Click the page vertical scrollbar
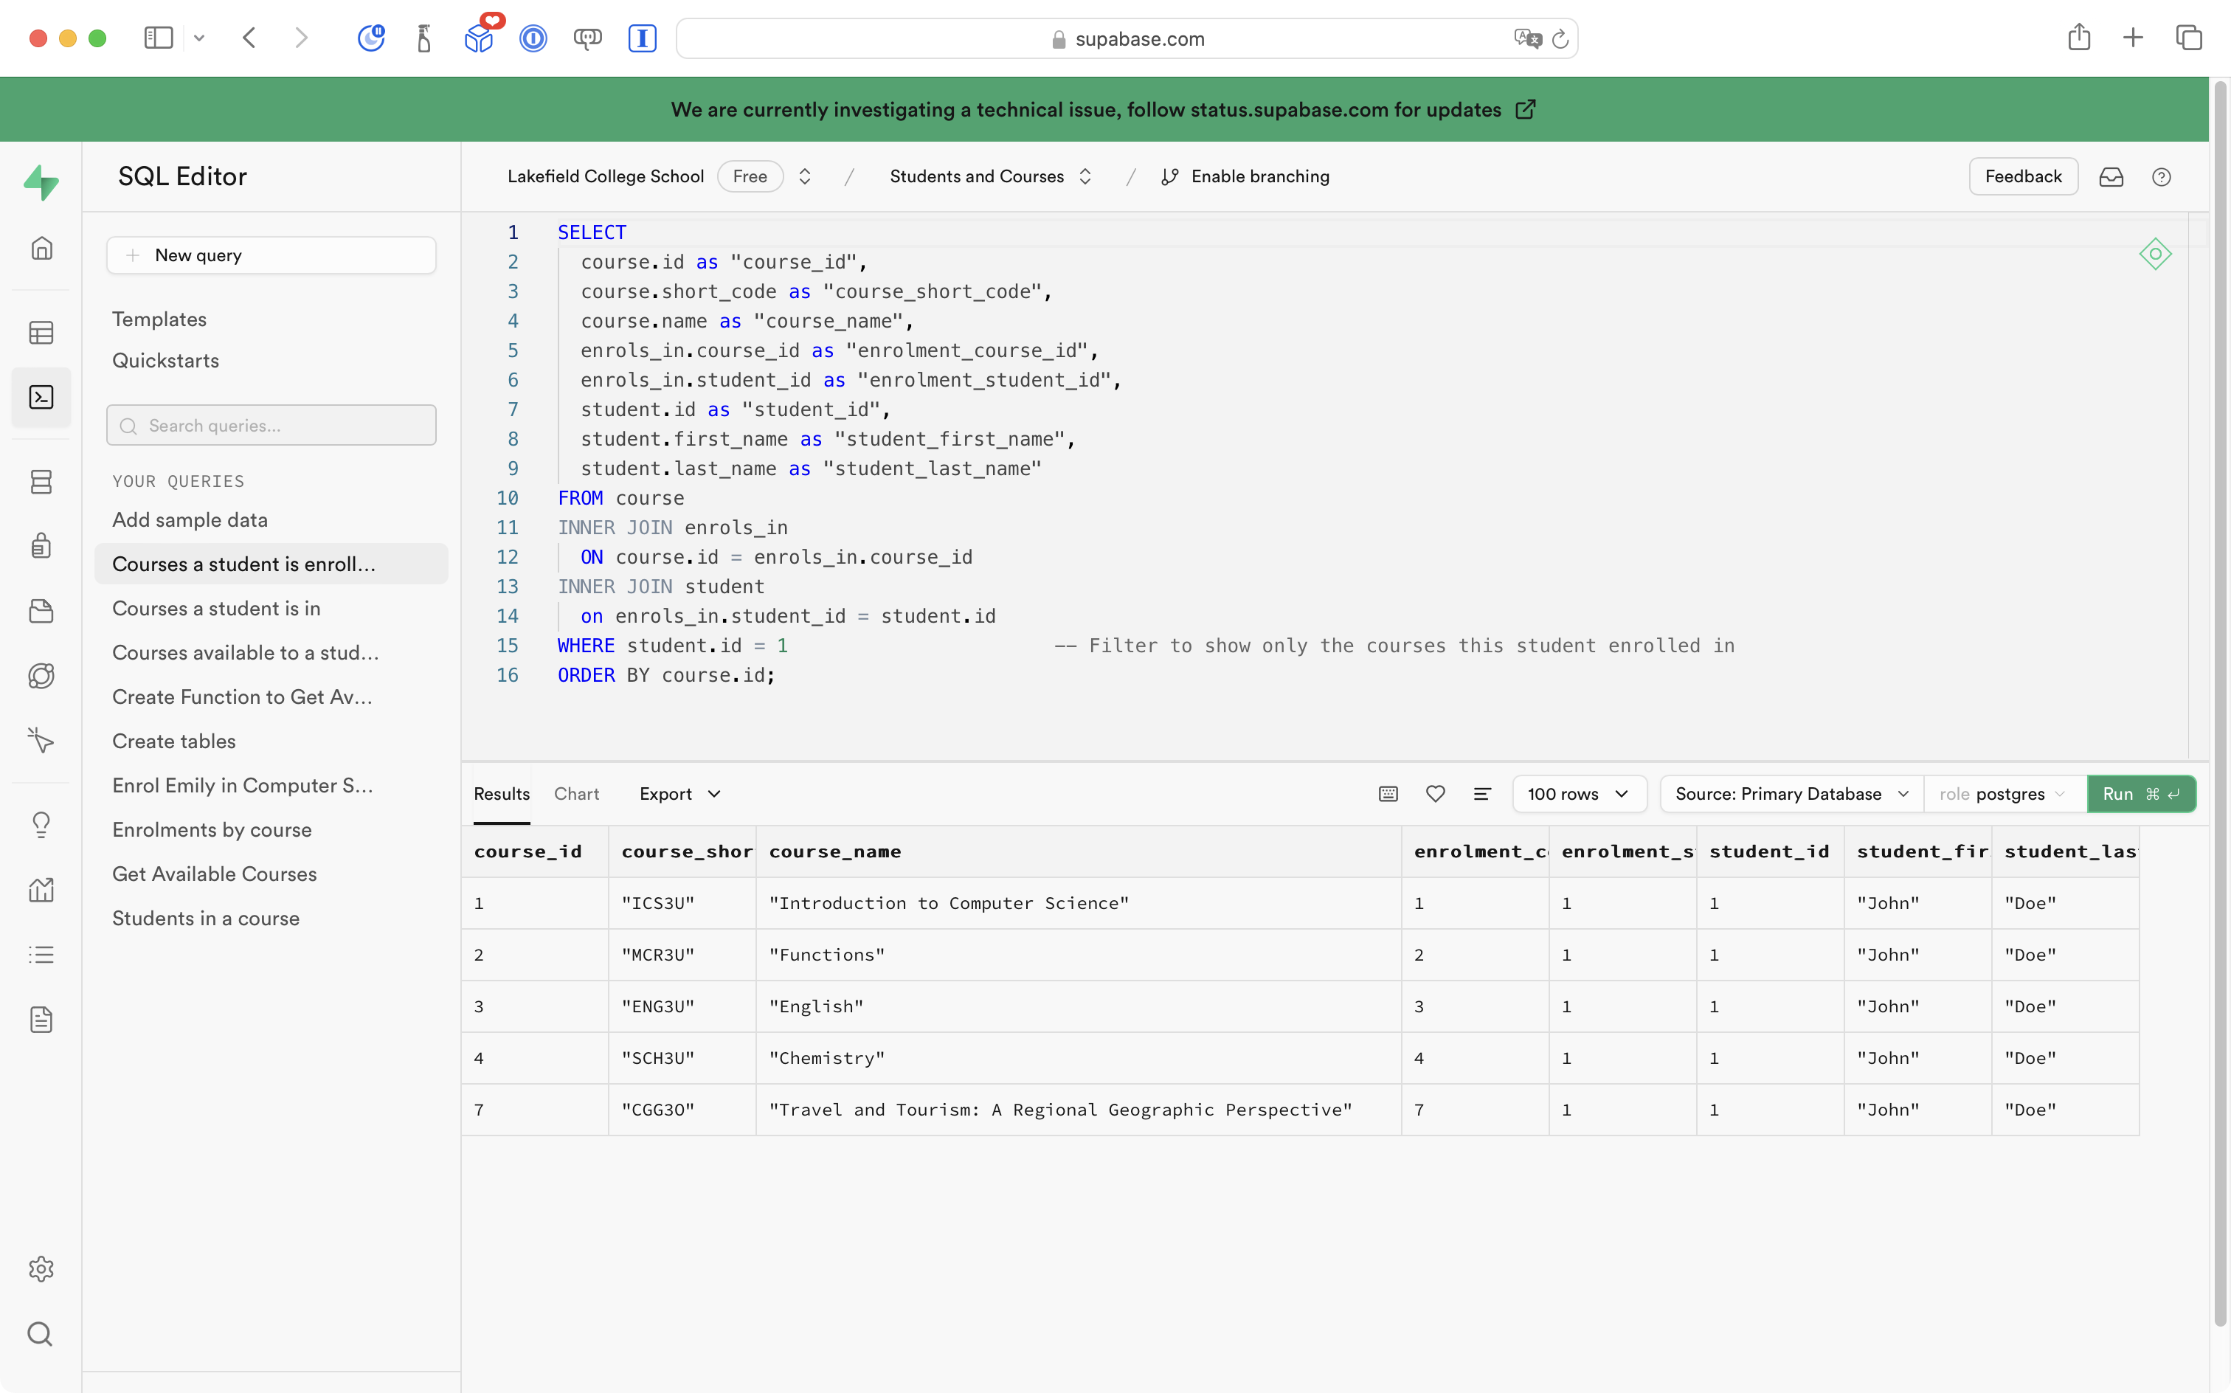2231x1393 pixels. coord(2220,700)
